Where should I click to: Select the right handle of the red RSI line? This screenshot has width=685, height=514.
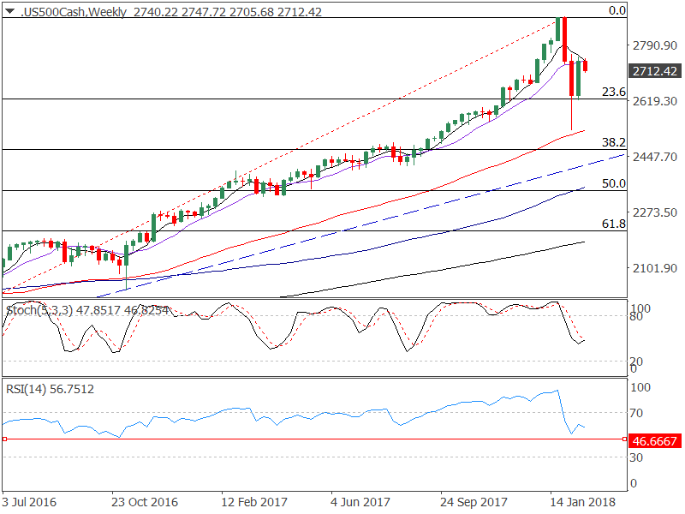(625, 439)
